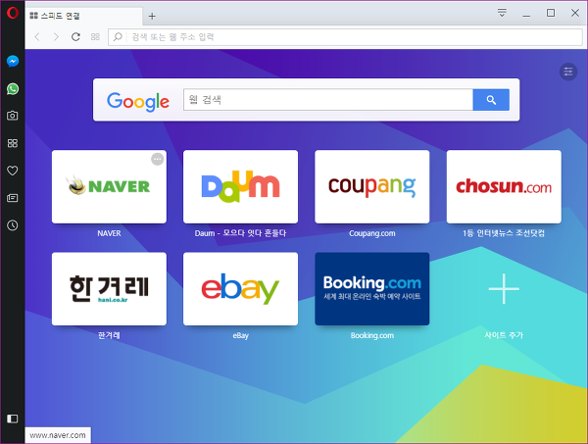Take a snapshot with the camera icon
The width and height of the screenshot is (588, 444).
coord(13,116)
